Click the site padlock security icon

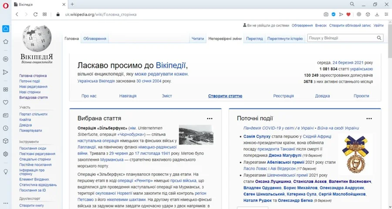[58, 14]
